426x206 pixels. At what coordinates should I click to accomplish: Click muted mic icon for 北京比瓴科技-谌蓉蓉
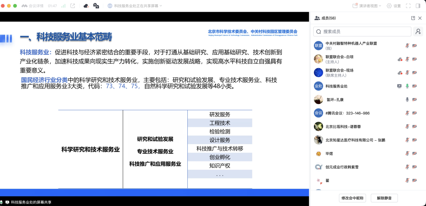coord(407,126)
